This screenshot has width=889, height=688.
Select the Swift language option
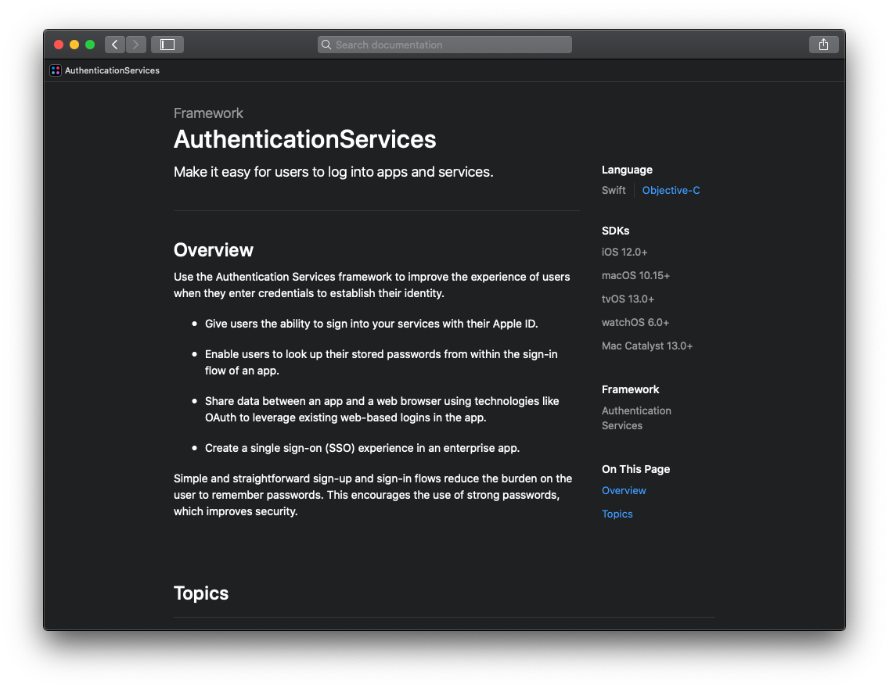(614, 190)
